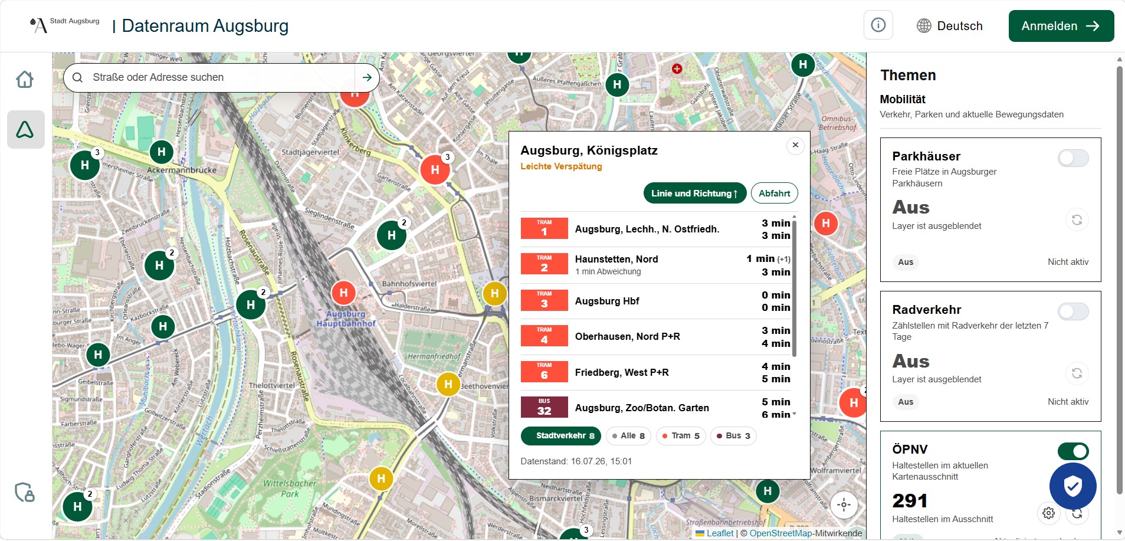Click destination Friedberg, West P+R
The width and height of the screenshot is (1125, 541).
point(622,372)
